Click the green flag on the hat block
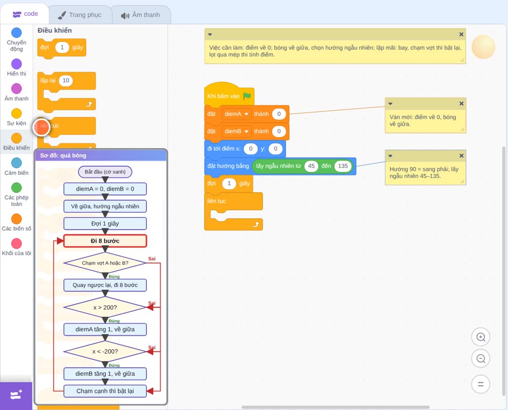This screenshot has width=508, height=410. click(x=247, y=96)
